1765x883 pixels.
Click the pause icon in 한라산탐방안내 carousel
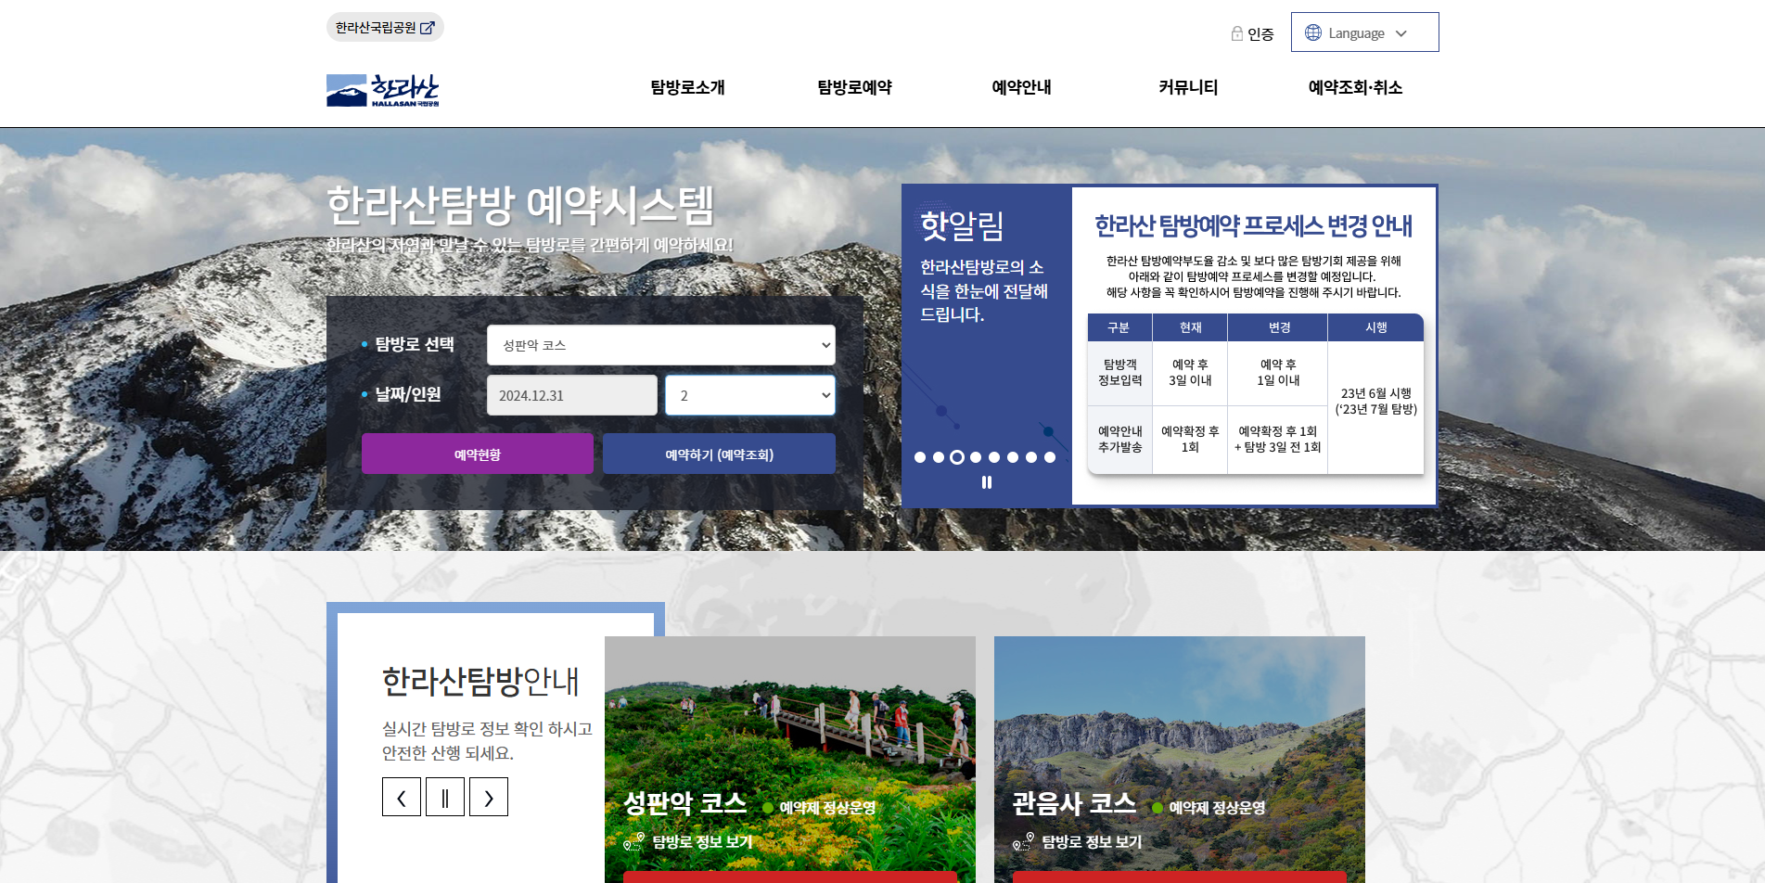(445, 796)
